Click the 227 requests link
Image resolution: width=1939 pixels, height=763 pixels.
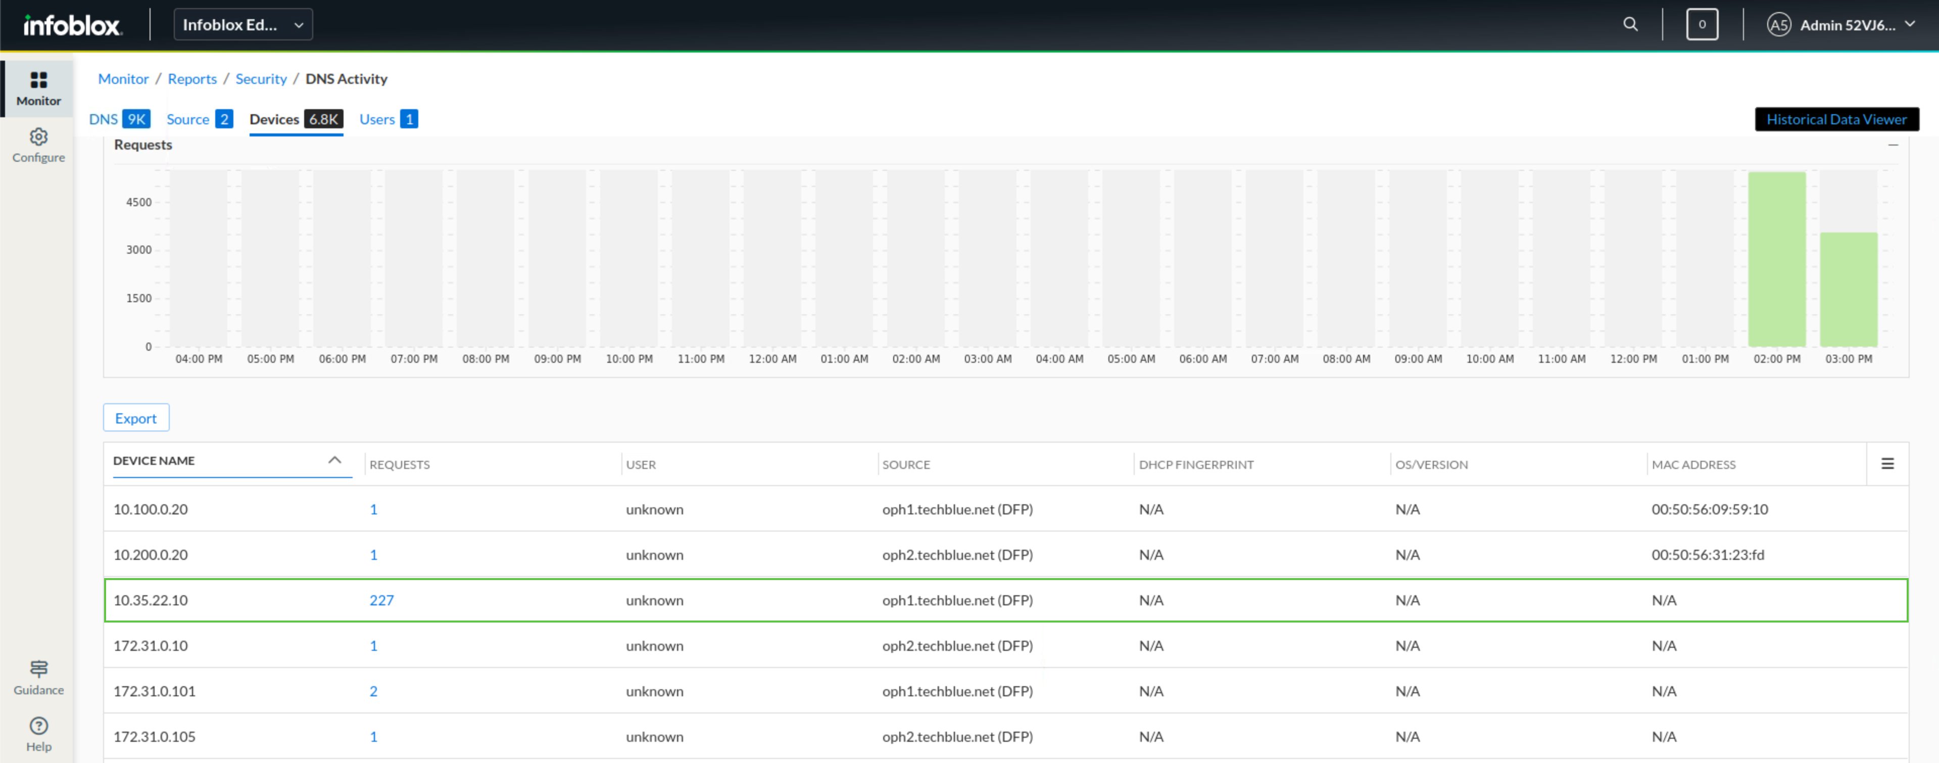(381, 600)
